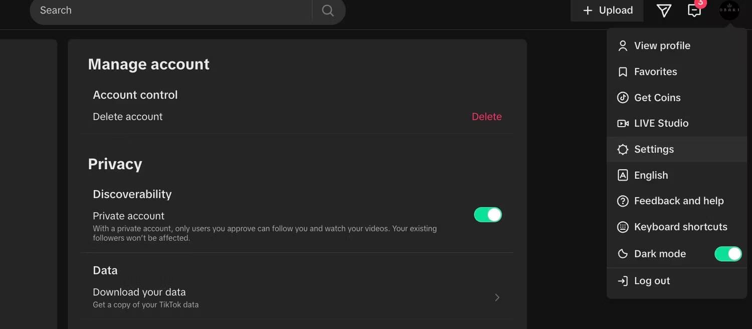Screen dimensions: 752x329
Task: Click the Delete account link
Action: (486, 116)
